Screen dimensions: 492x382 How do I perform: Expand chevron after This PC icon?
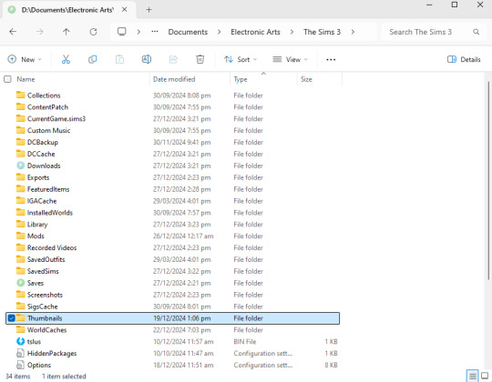[x=138, y=32]
